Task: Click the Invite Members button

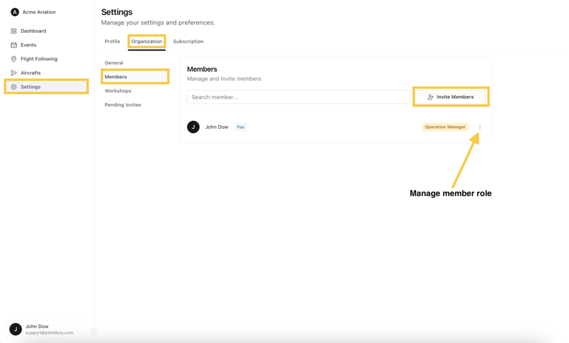Action: (451, 97)
